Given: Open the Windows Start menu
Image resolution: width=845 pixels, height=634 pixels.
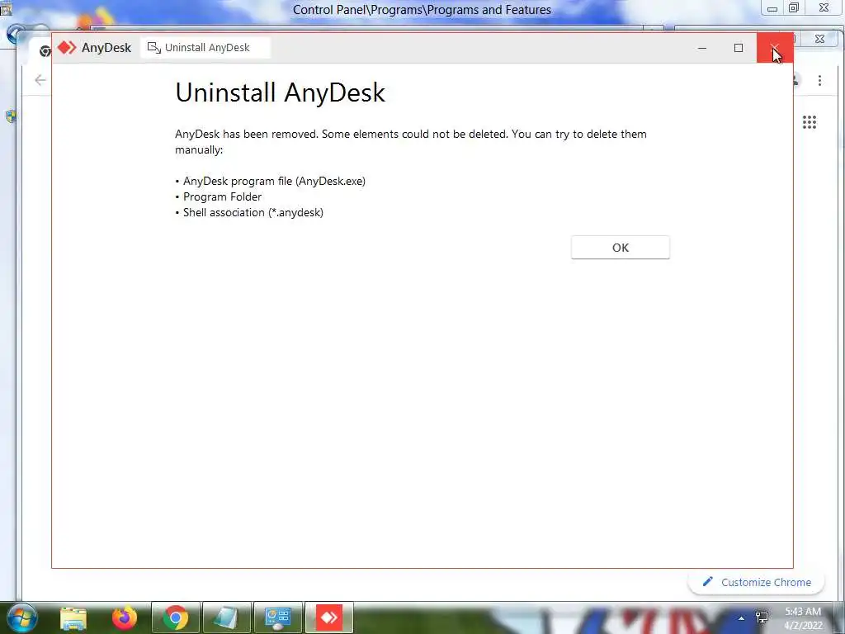Looking at the screenshot, I should [x=22, y=617].
